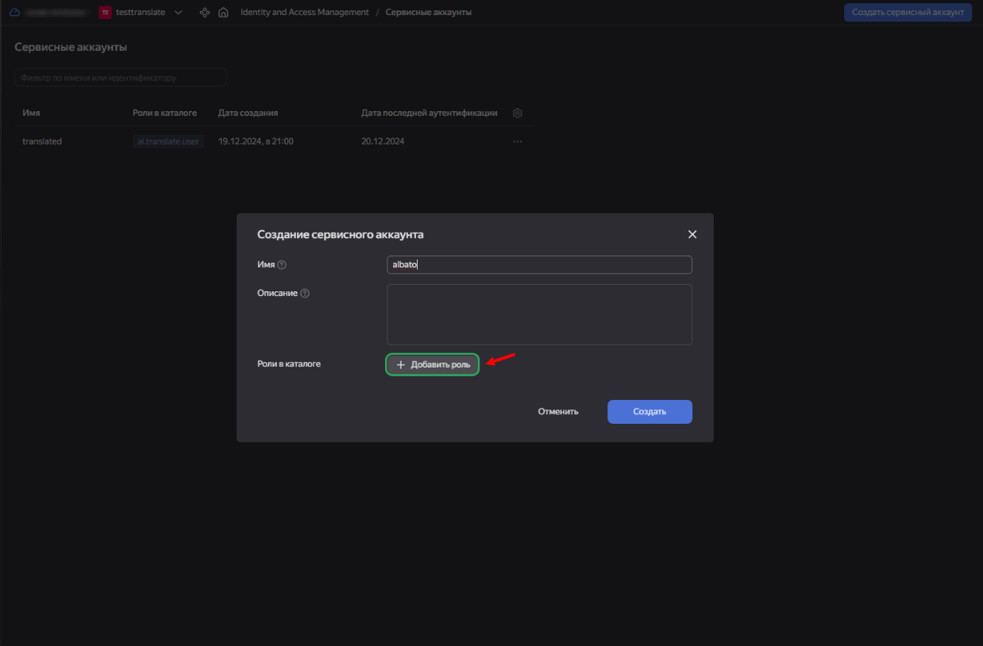The image size is (983, 646).
Task: Select Сервисные аккаунты breadcrumb item
Action: 428,13
